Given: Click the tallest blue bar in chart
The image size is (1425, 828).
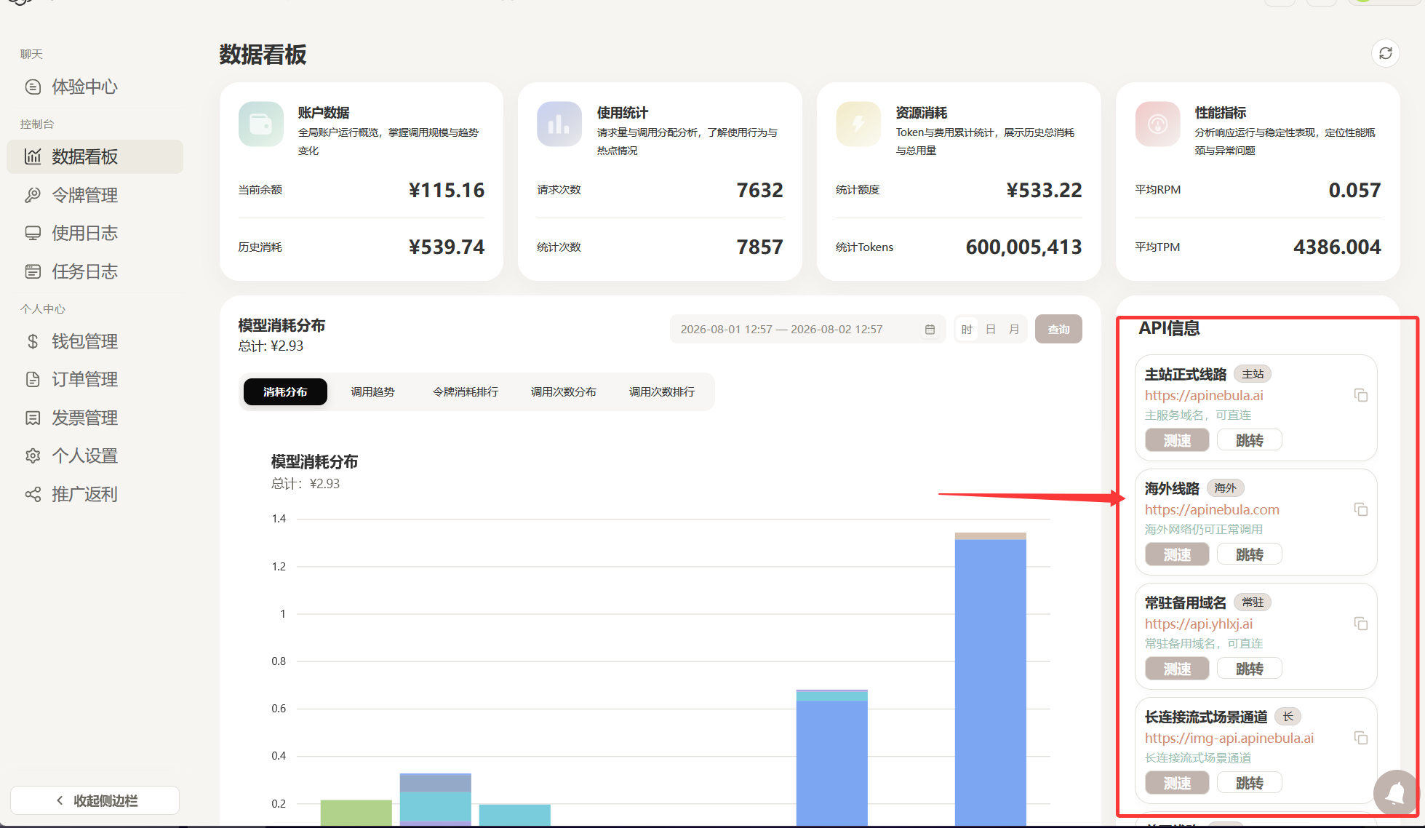Looking at the screenshot, I should (990, 682).
